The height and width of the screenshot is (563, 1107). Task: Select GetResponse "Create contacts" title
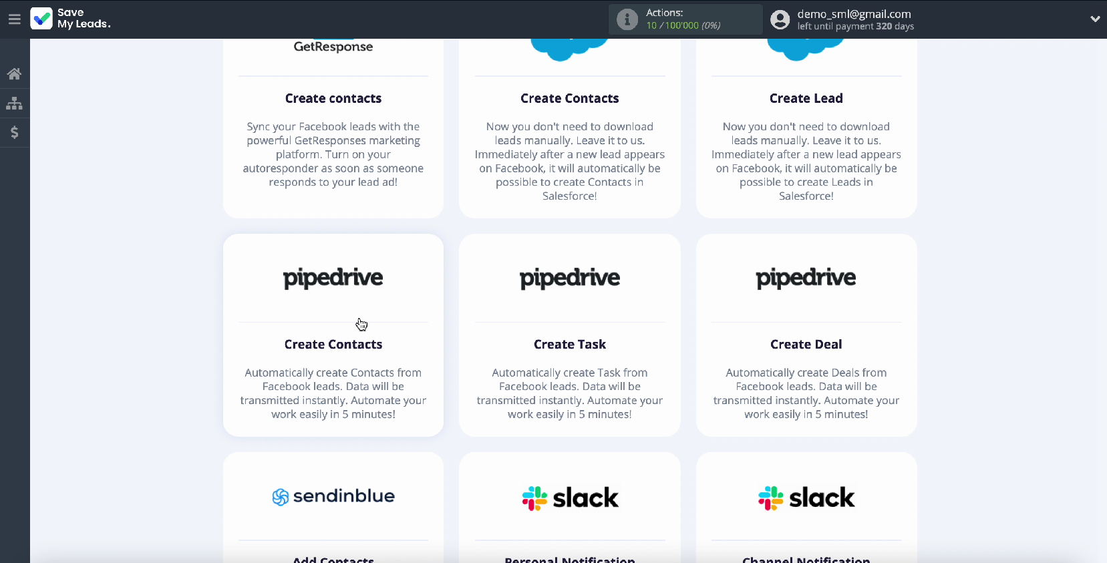(x=333, y=99)
